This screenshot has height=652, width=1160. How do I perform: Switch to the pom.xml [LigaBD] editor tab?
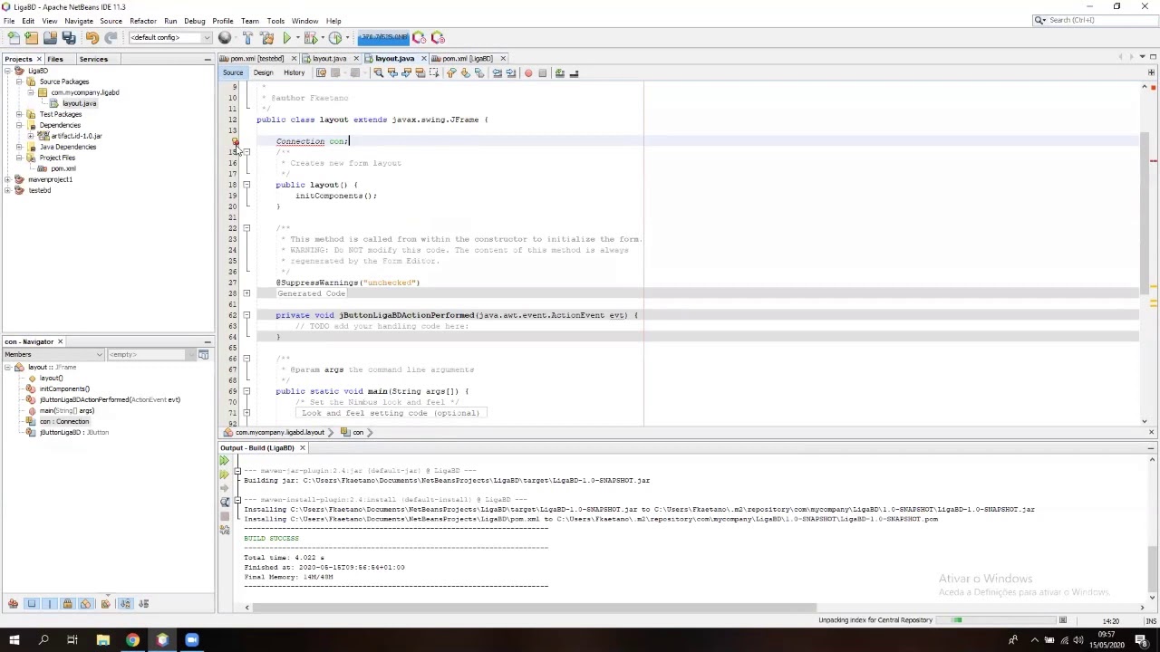(467, 59)
